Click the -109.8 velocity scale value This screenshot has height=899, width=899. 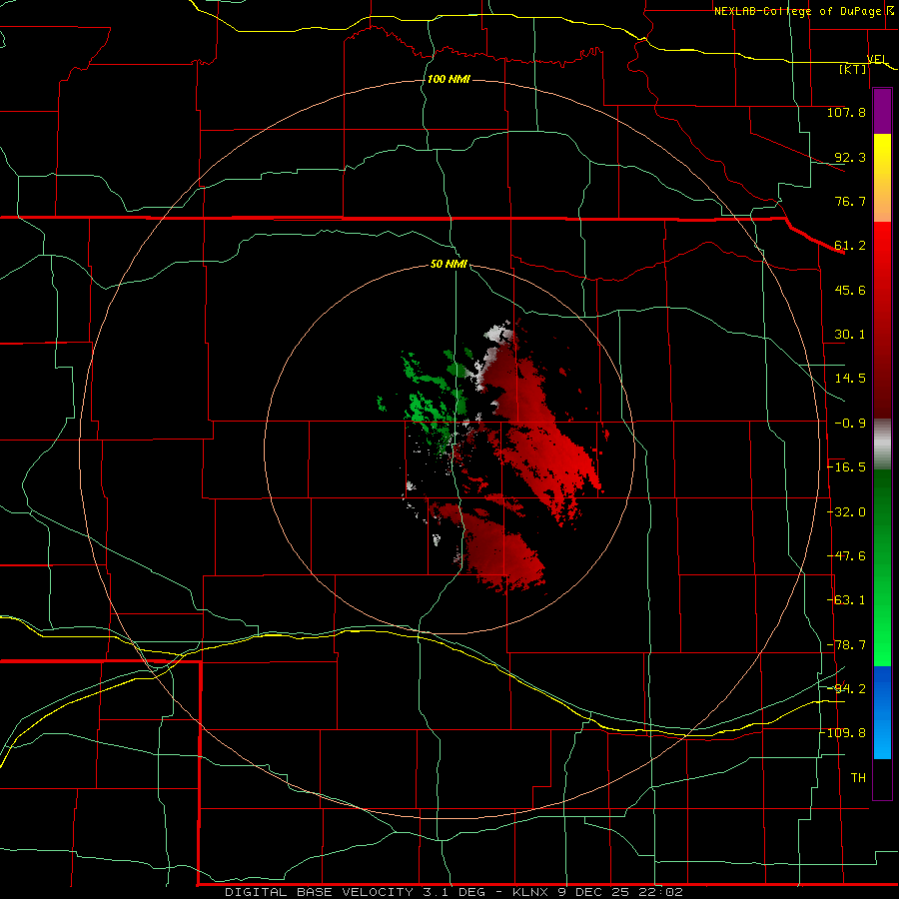coord(843,733)
